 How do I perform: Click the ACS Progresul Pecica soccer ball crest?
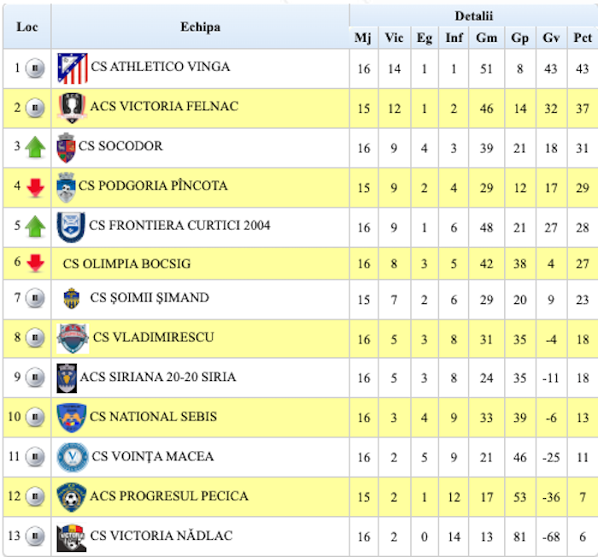point(71,496)
